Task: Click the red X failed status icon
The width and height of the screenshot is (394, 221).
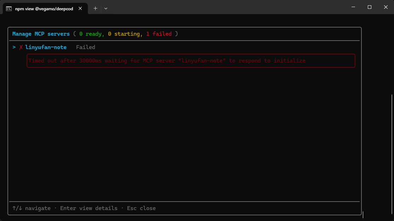Action: (21, 47)
